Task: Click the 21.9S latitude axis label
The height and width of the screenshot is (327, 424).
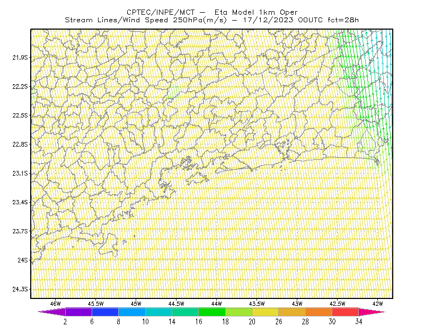Action: click(x=20, y=57)
